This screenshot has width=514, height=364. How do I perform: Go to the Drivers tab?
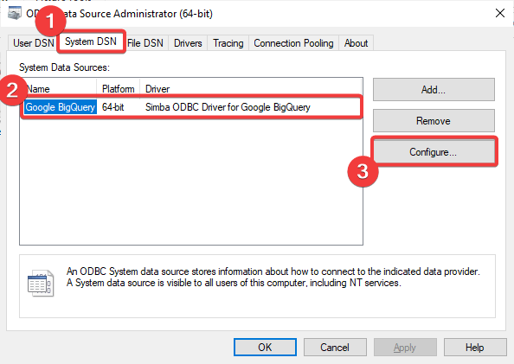click(188, 43)
